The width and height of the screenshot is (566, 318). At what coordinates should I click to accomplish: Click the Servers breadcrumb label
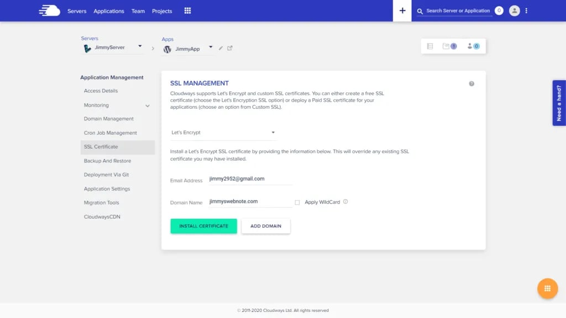(x=90, y=38)
